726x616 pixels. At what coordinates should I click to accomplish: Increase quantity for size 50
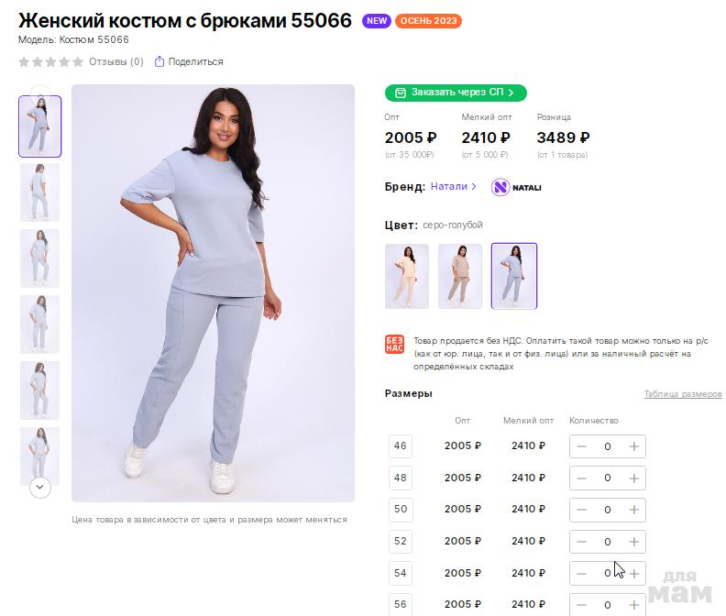(633, 510)
